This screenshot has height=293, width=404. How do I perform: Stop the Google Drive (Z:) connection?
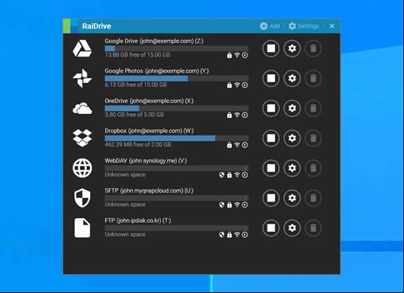click(271, 48)
